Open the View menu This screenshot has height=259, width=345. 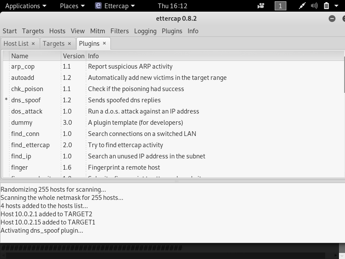pos(78,31)
